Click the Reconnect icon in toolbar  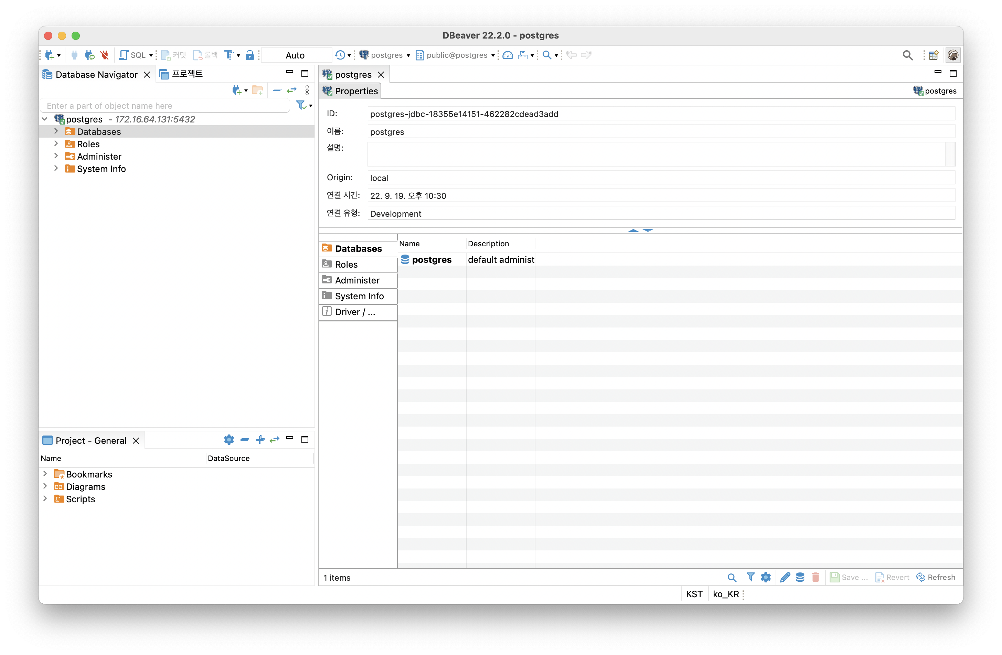89,55
